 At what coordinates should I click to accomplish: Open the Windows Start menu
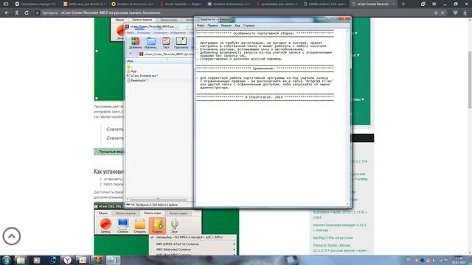6,260
